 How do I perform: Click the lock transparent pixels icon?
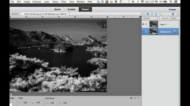point(160,14)
